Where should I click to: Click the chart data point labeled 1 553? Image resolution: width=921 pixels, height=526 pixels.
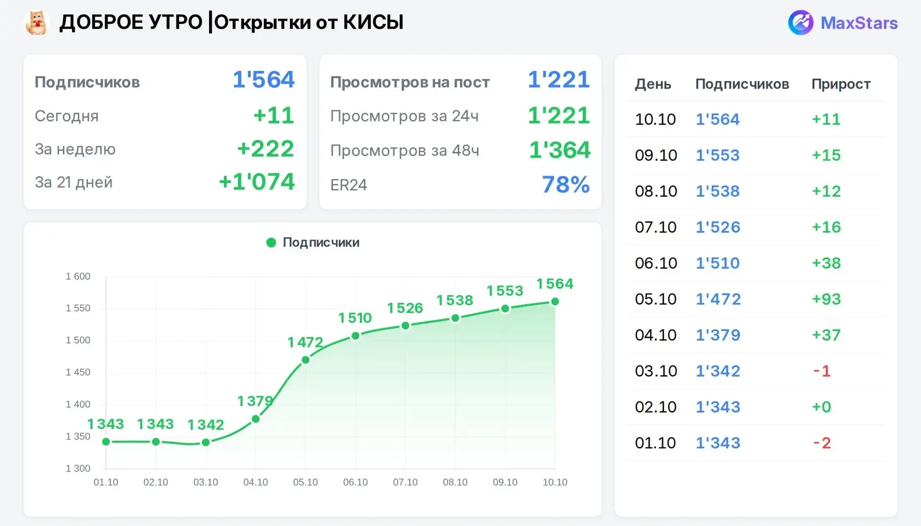(x=505, y=309)
